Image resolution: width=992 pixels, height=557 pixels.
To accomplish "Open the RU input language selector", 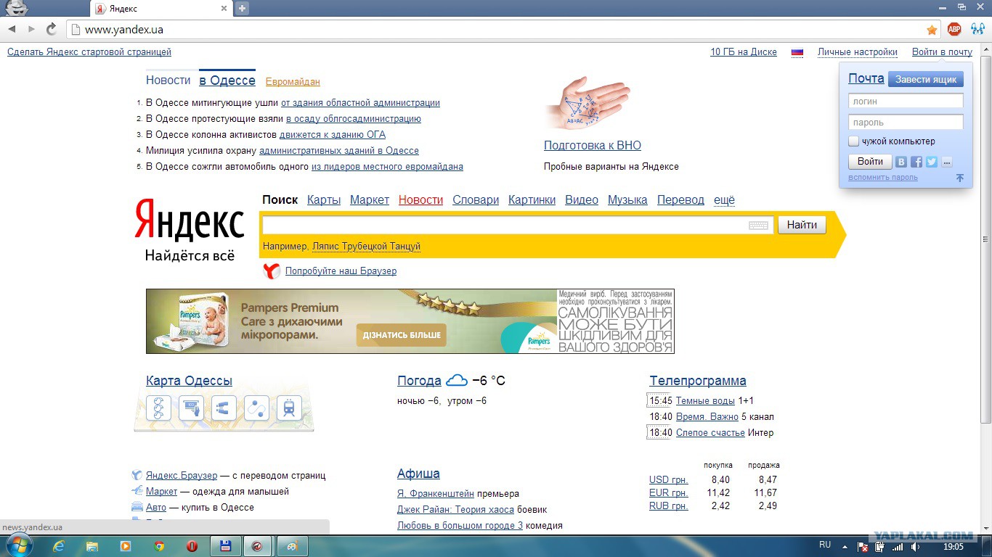I will click(825, 545).
